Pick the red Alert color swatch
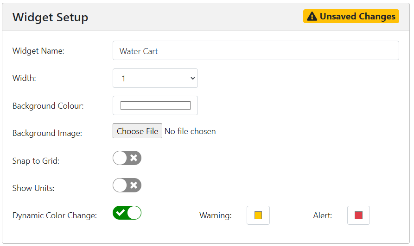Image resolution: width=414 pixels, height=246 pixels. click(358, 215)
